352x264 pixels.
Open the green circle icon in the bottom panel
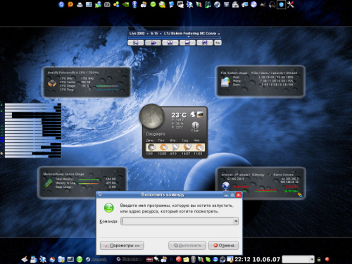pos(80,259)
